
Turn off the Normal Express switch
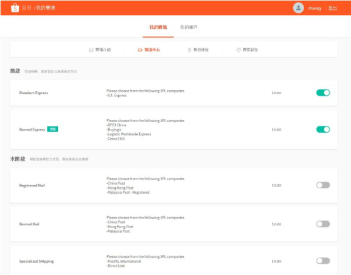pos(323,129)
